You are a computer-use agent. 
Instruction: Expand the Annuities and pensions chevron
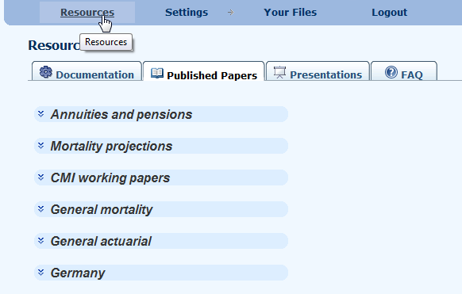(41, 114)
